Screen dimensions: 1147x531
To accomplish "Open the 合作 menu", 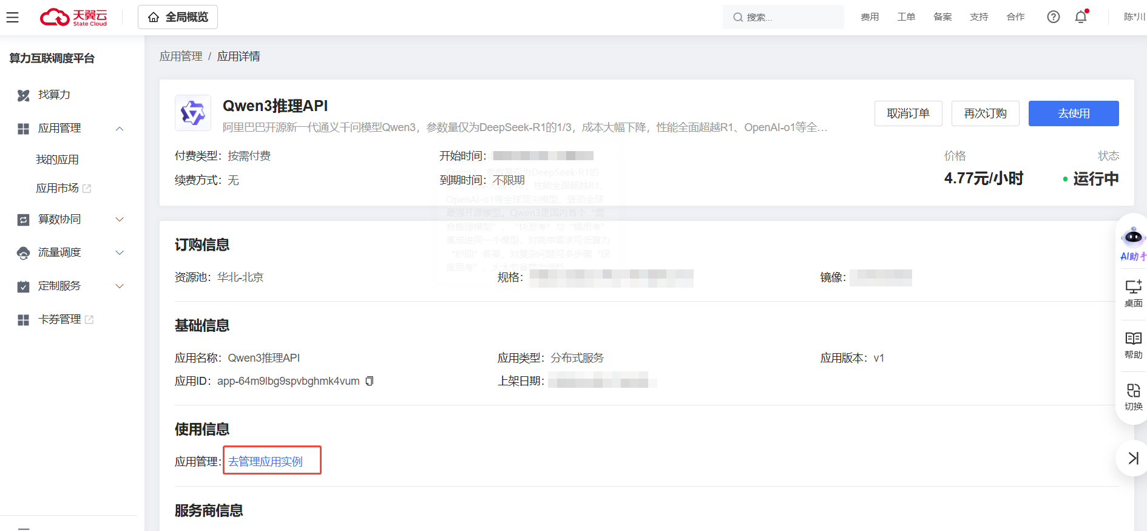I will coord(1015,17).
